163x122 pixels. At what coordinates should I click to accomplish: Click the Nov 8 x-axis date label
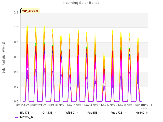point(122,105)
